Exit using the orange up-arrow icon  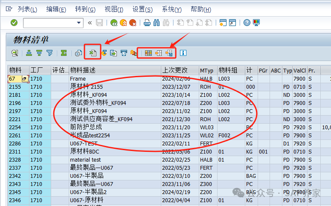click(x=123, y=23)
